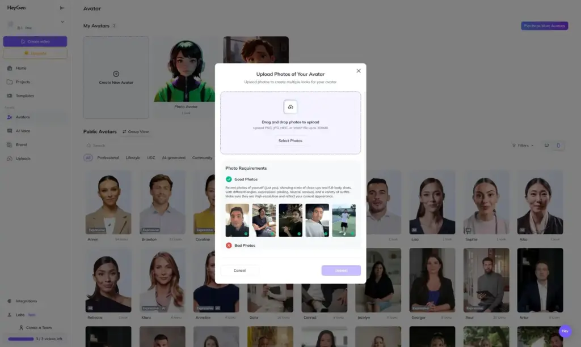Open the tennis court full-body photo example
581x347 pixels.
click(x=344, y=220)
